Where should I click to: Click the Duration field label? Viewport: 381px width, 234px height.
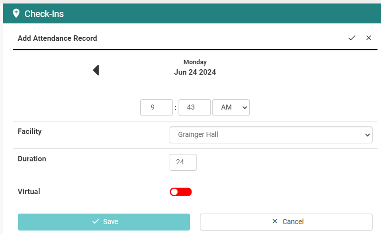(x=32, y=159)
